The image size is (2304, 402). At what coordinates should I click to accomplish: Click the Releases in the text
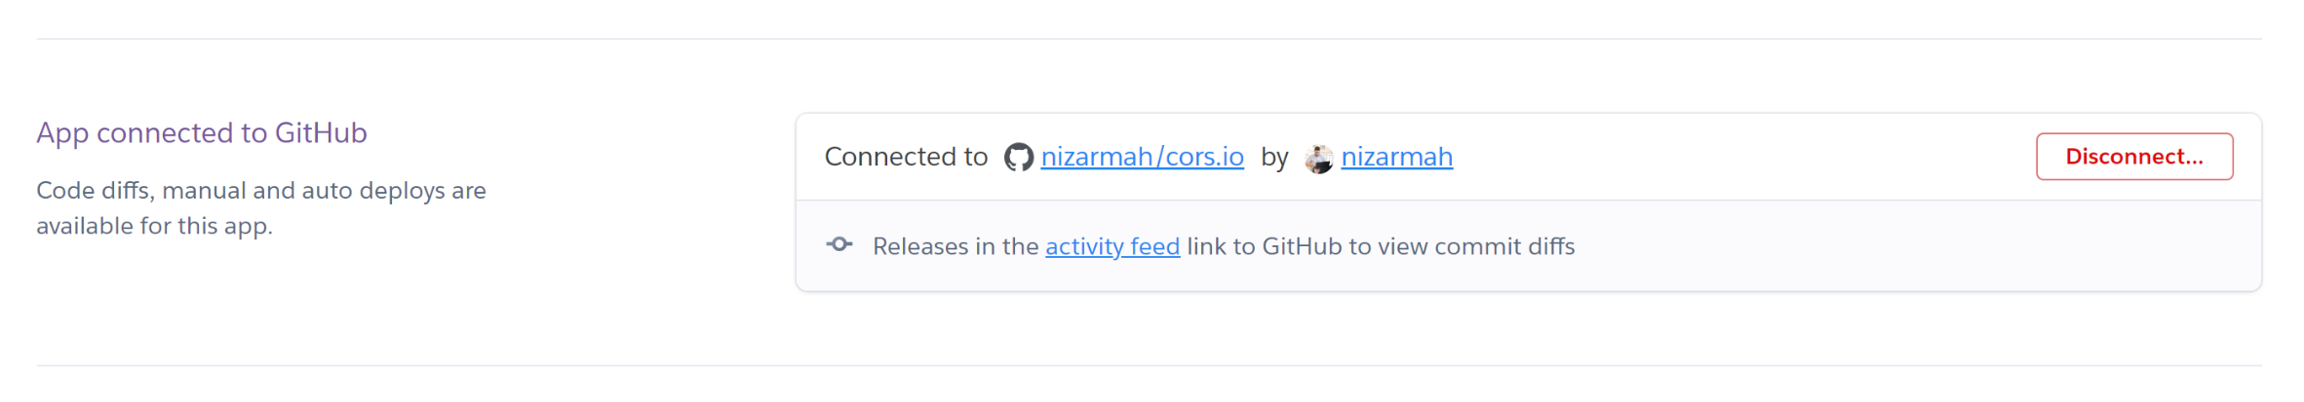coord(956,246)
